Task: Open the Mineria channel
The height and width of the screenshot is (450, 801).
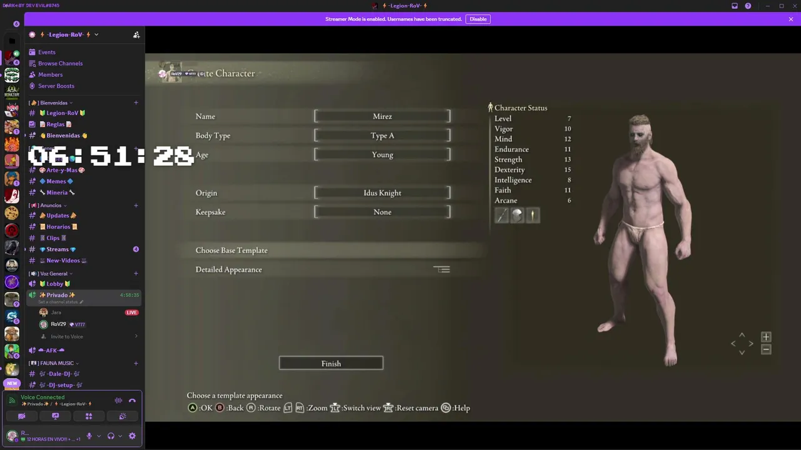Action: pyautogui.click(x=57, y=192)
